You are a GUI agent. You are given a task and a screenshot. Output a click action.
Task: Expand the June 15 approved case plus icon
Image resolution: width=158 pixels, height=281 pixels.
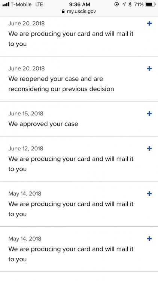149,114
